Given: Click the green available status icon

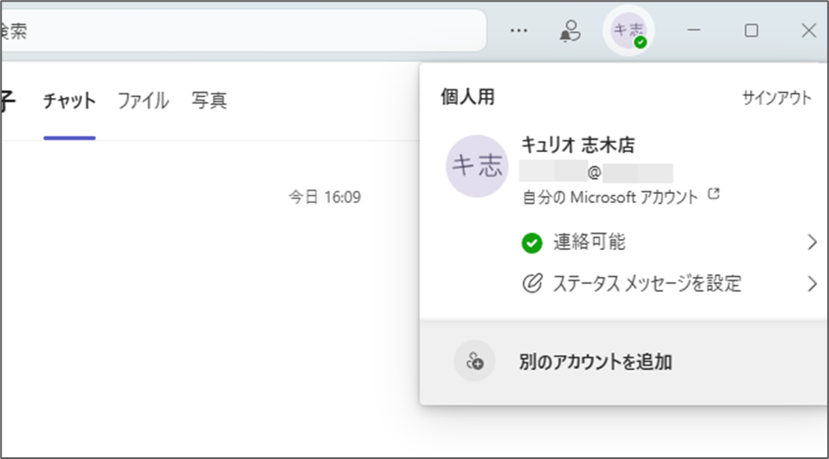Looking at the screenshot, I should point(531,243).
